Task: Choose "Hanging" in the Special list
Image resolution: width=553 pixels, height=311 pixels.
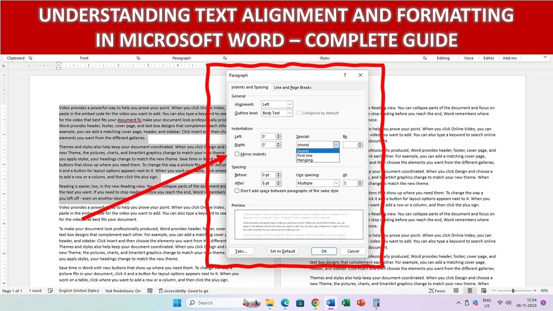Action: coord(318,160)
